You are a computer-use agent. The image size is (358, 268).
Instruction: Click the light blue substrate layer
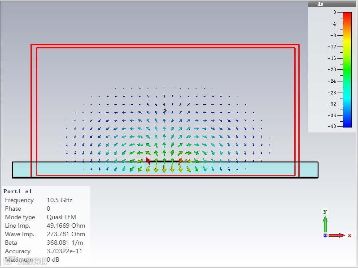pos(165,170)
